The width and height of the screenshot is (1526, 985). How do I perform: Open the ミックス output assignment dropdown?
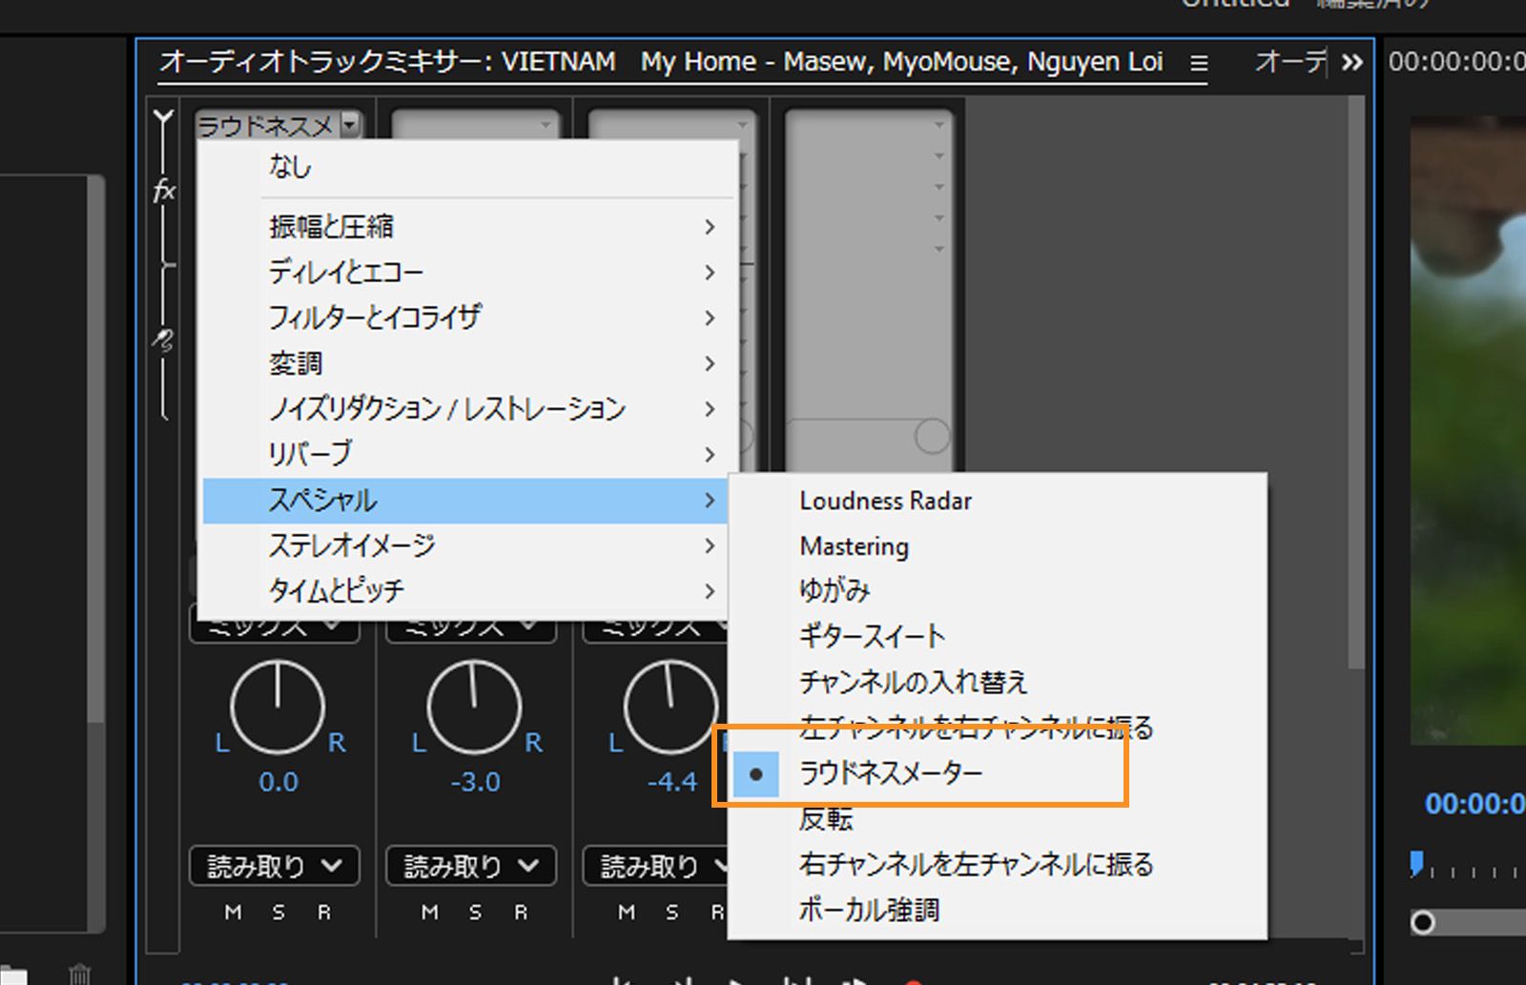pyautogui.click(x=274, y=626)
